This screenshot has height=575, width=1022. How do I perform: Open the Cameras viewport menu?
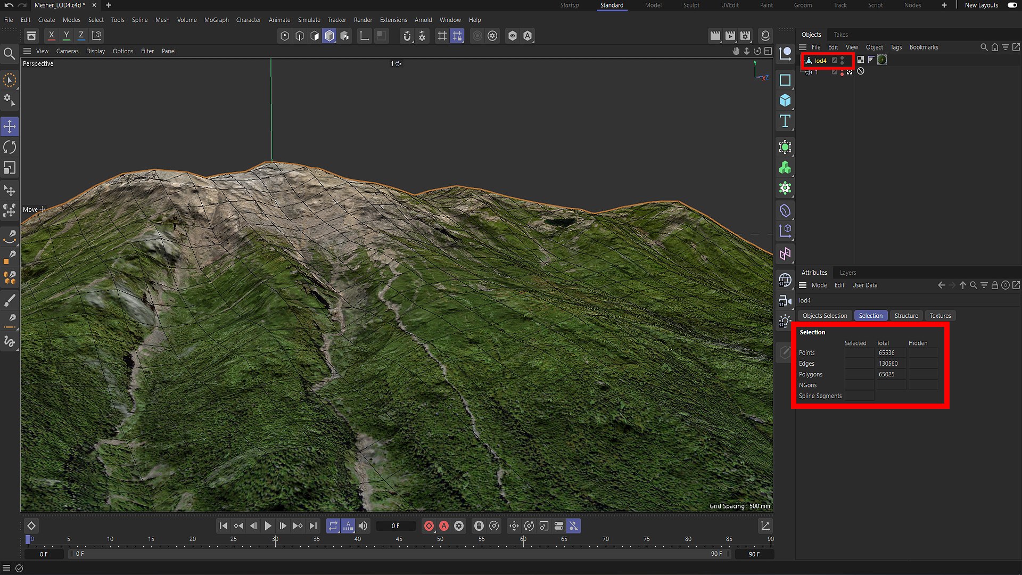(68, 51)
